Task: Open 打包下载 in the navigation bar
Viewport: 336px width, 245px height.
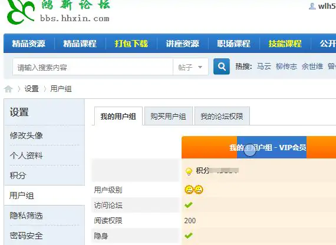Action: (x=131, y=44)
